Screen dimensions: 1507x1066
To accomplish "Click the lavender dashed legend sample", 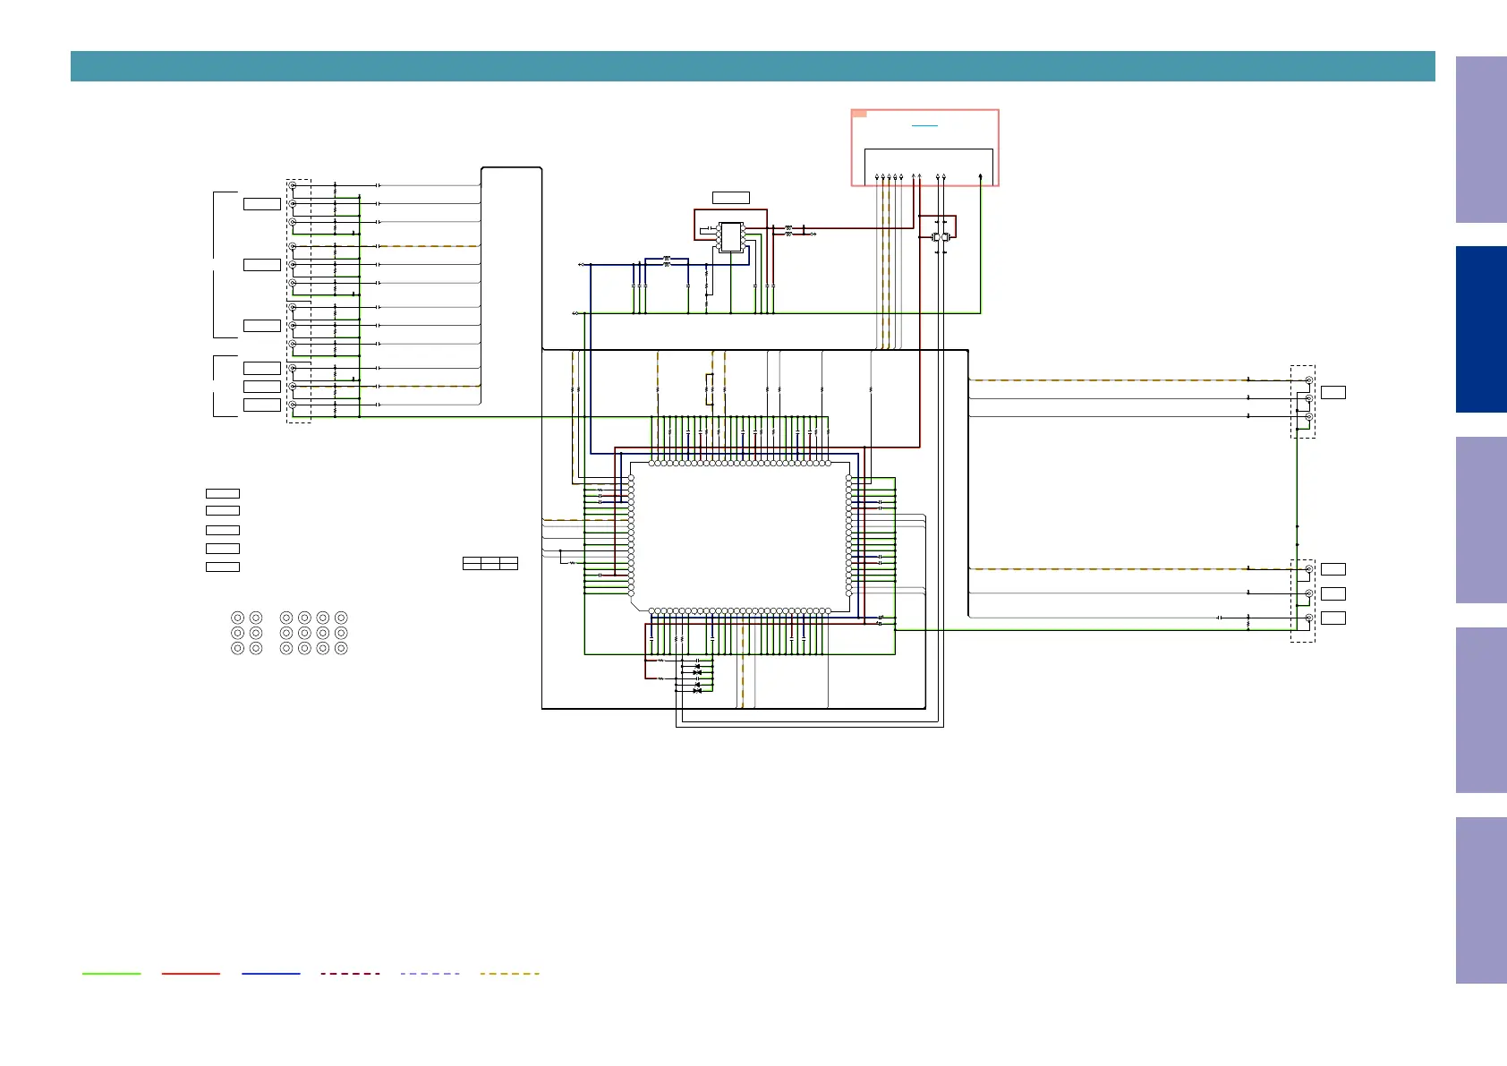I will point(430,973).
